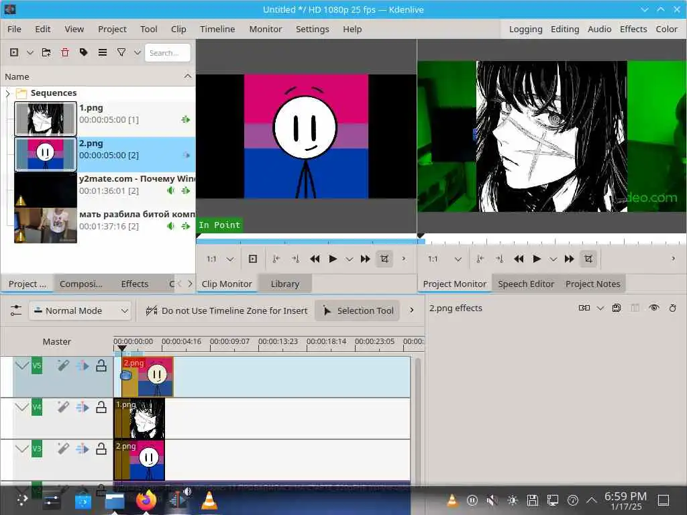Open the Clip menu
This screenshot has height=515, width=687.
click(178, 29)
